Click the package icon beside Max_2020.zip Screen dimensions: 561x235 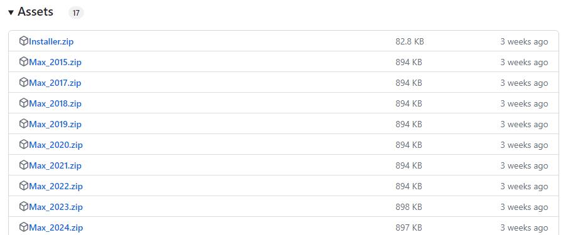tap(24, 145)
